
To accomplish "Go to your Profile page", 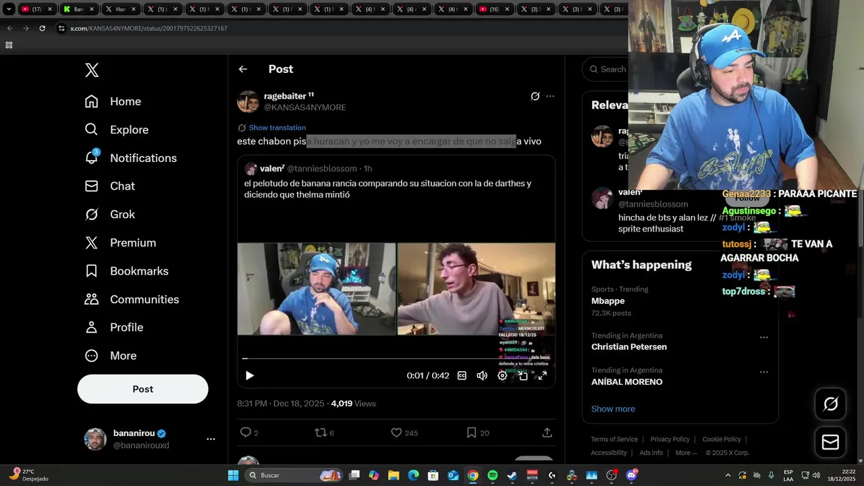I will pos(113,327).
